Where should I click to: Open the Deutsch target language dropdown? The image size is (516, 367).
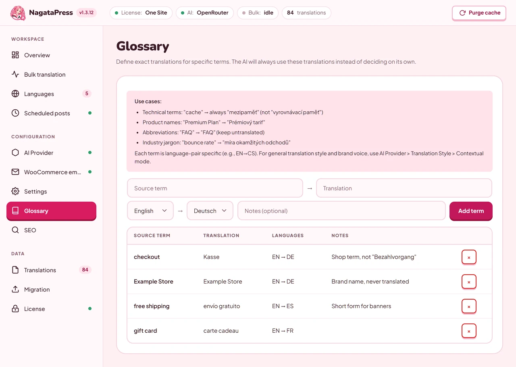pos(210,211)
